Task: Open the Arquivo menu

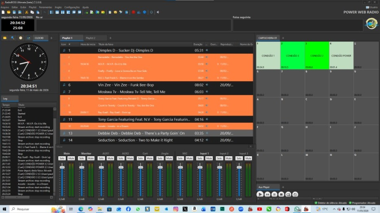Action: click(4, 7)
